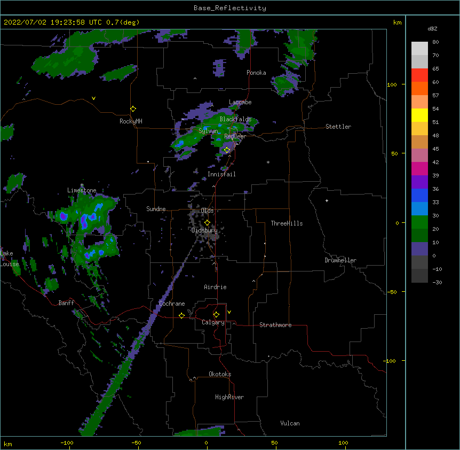The width and height of the screenshot is (460, 450).
Task: Select the Strathmore label
Action: (x=275, y=325)
